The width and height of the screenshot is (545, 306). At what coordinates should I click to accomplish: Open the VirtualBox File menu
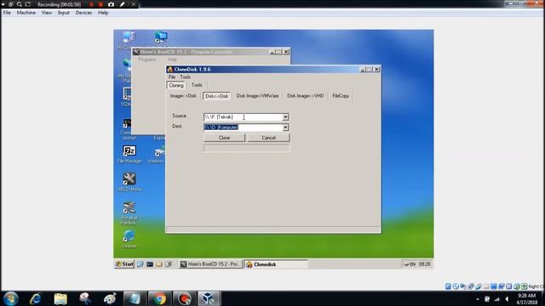[x=7, y=13]
